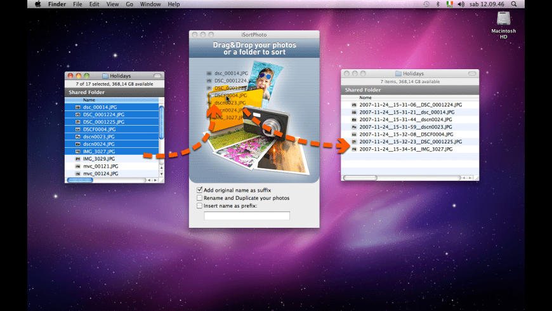The width and height of the screenshot is (552, 311).
Task: Toggle Rename and Duplicate your photos
Action: point(200,198)
